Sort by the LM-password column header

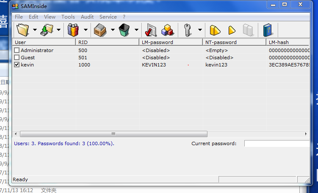(171, 42)
